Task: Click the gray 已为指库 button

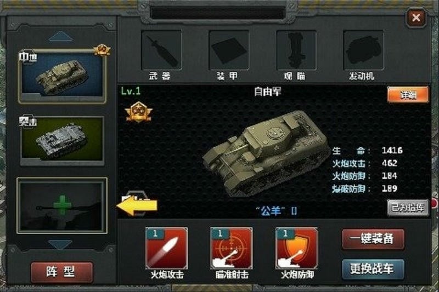Action: click(408, 208)
